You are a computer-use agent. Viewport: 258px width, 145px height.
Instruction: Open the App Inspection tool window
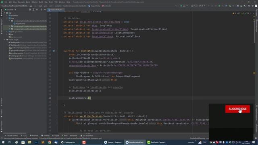pyautogui.click(x=87, y=136)
